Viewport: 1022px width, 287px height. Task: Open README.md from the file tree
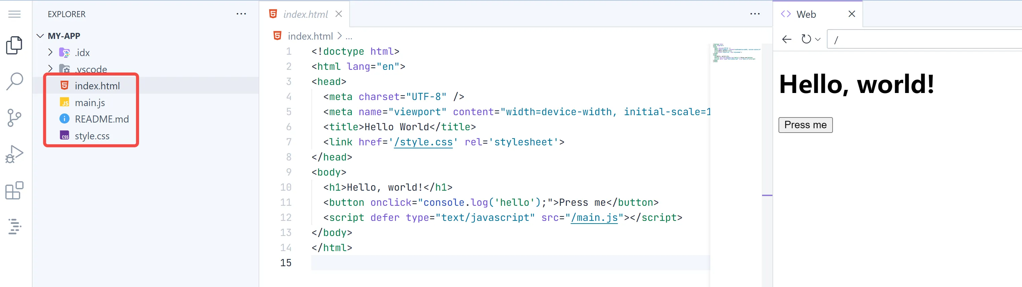101,119
